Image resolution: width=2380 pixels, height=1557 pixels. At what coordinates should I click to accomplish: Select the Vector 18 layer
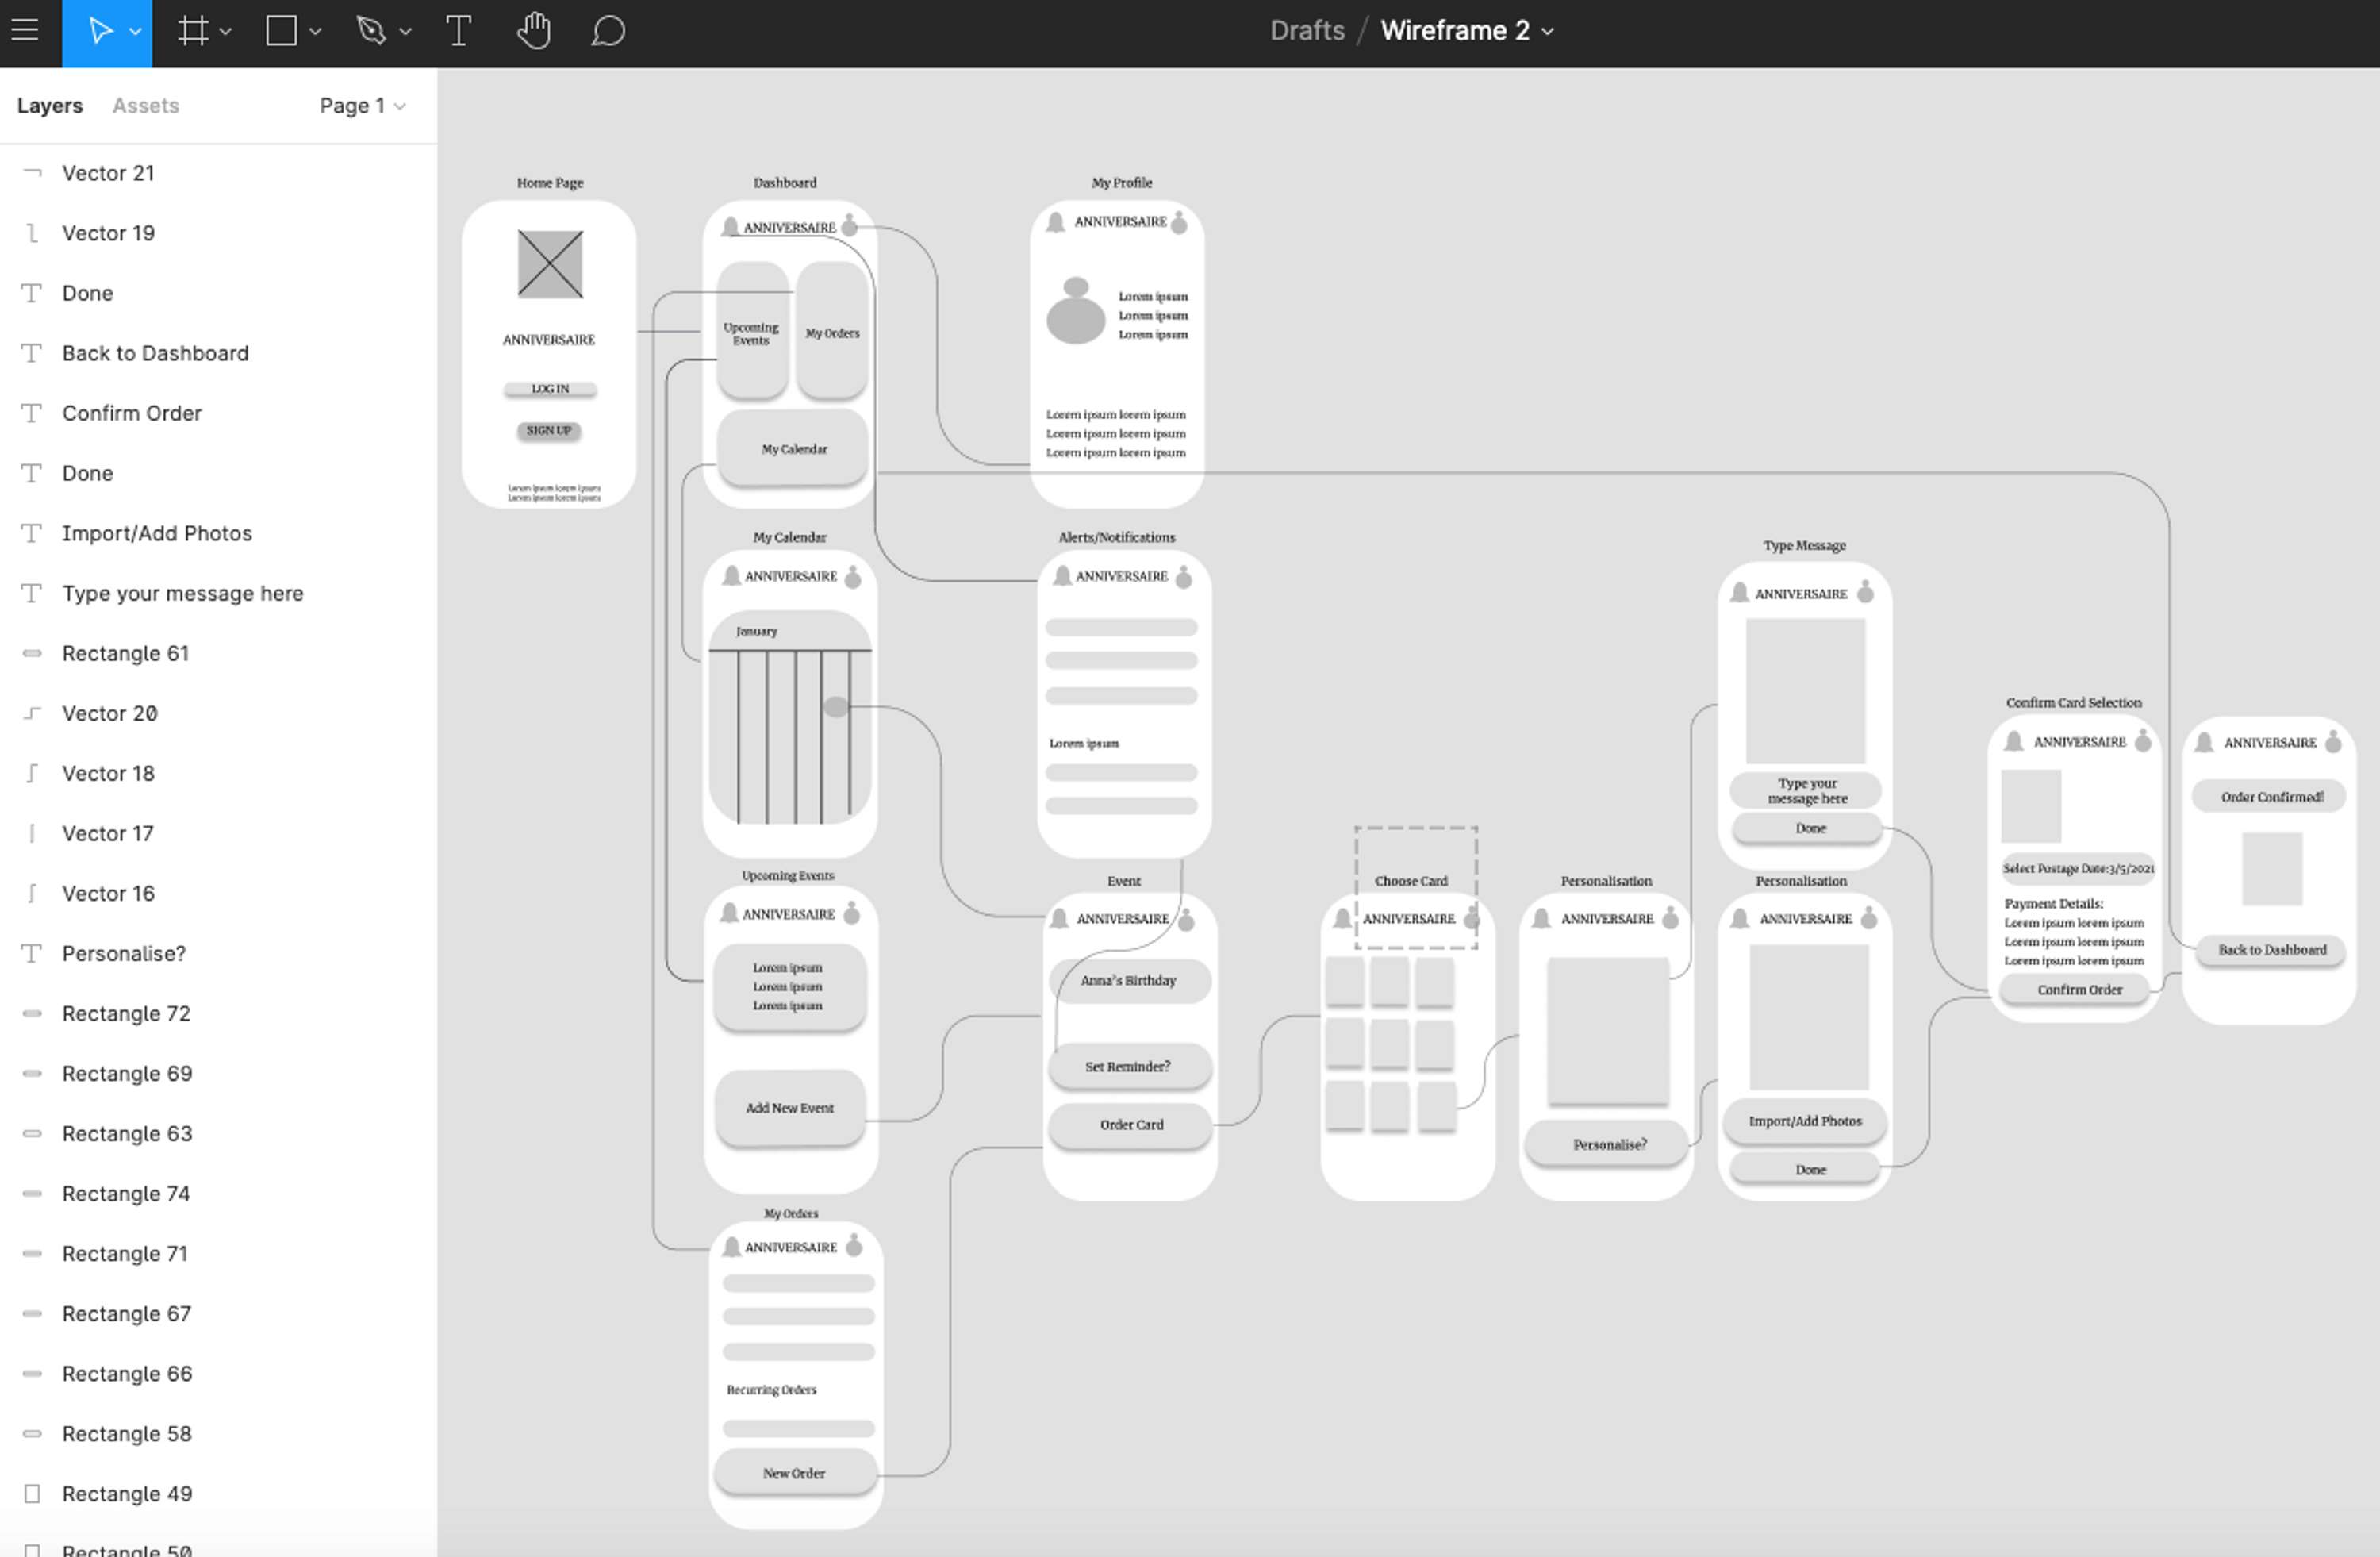(x=218, y=773)
